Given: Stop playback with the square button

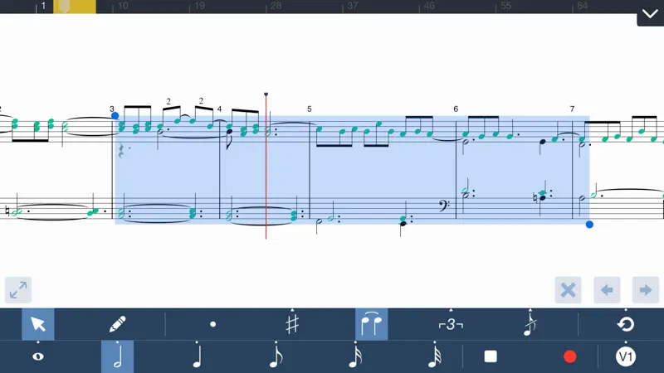Looking at the screenshot, I should 491,356.
